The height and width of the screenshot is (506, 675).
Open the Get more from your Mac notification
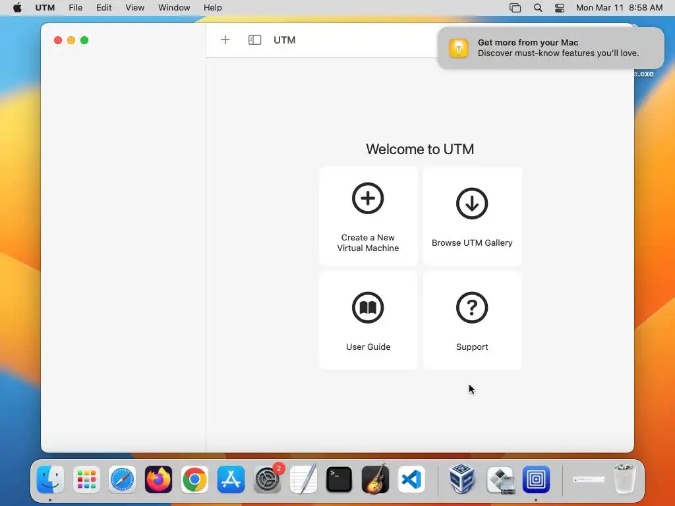550,47
